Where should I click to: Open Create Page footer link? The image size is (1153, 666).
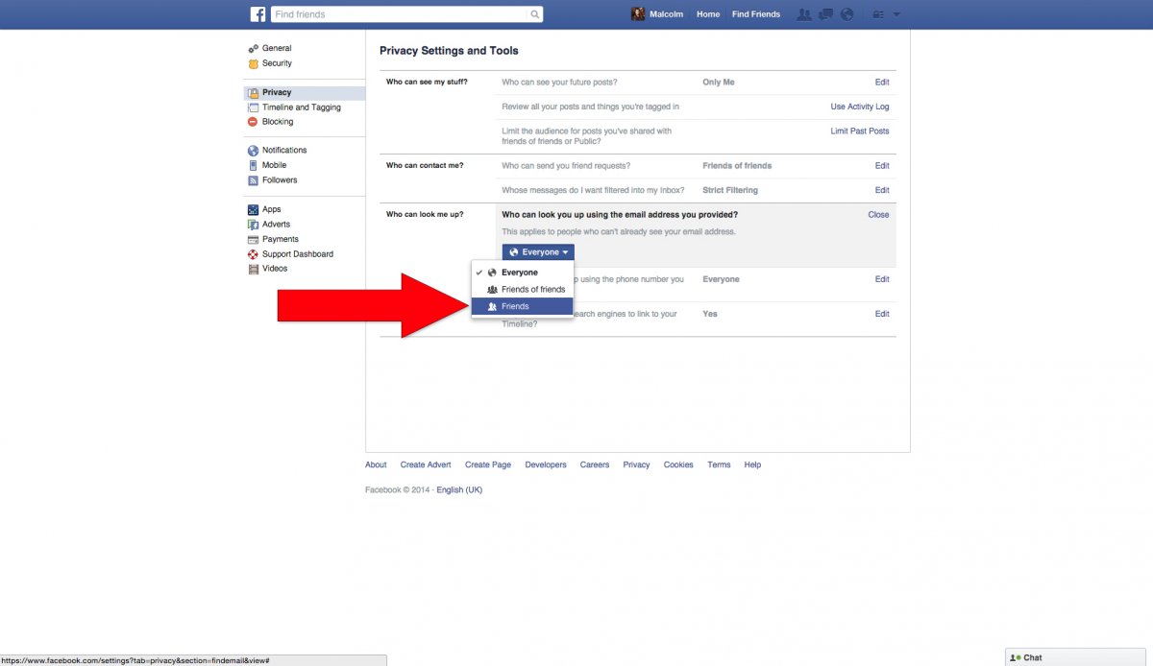pyautogui.click(x=488, y=464)
